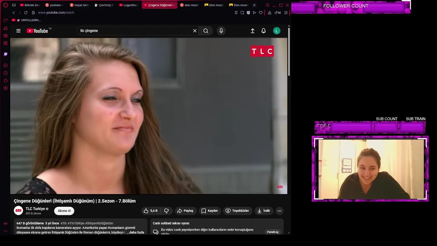Viewport: 437px width, 246px height.
Task: Open the browser profile icon
Action: (x=269, y=13)
